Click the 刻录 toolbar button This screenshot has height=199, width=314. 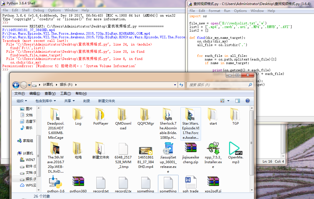(87, 101)
